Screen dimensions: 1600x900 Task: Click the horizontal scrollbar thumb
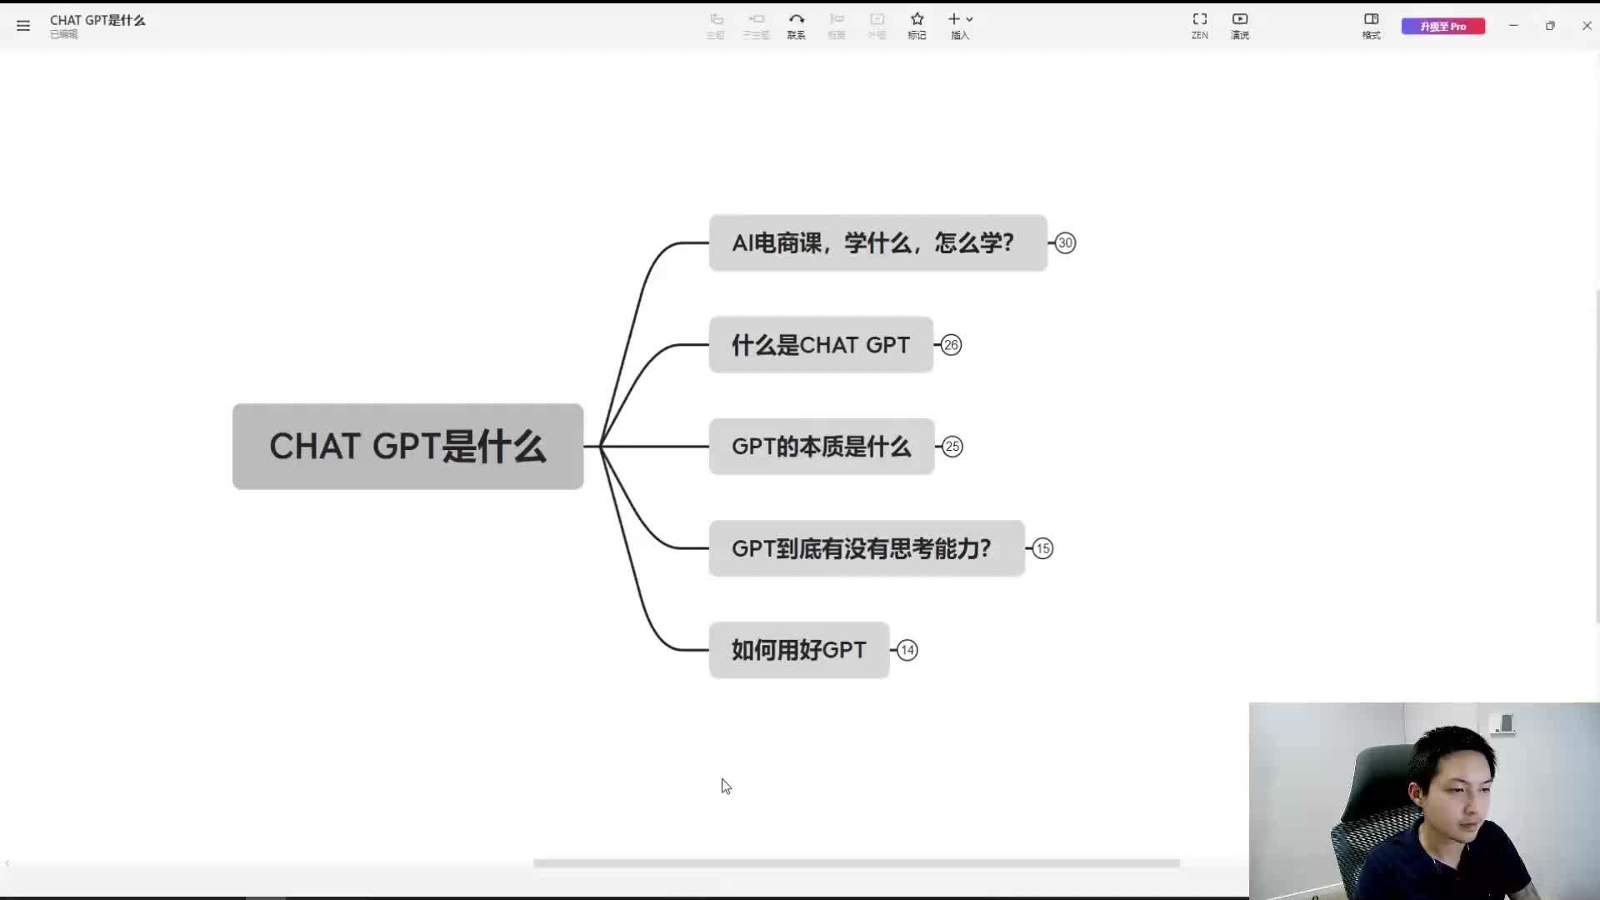(x=856, y=863)
